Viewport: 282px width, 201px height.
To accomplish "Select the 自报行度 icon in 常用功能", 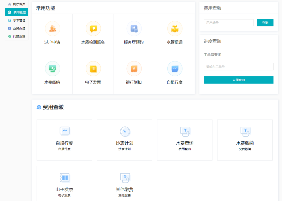I will [175, 69].
